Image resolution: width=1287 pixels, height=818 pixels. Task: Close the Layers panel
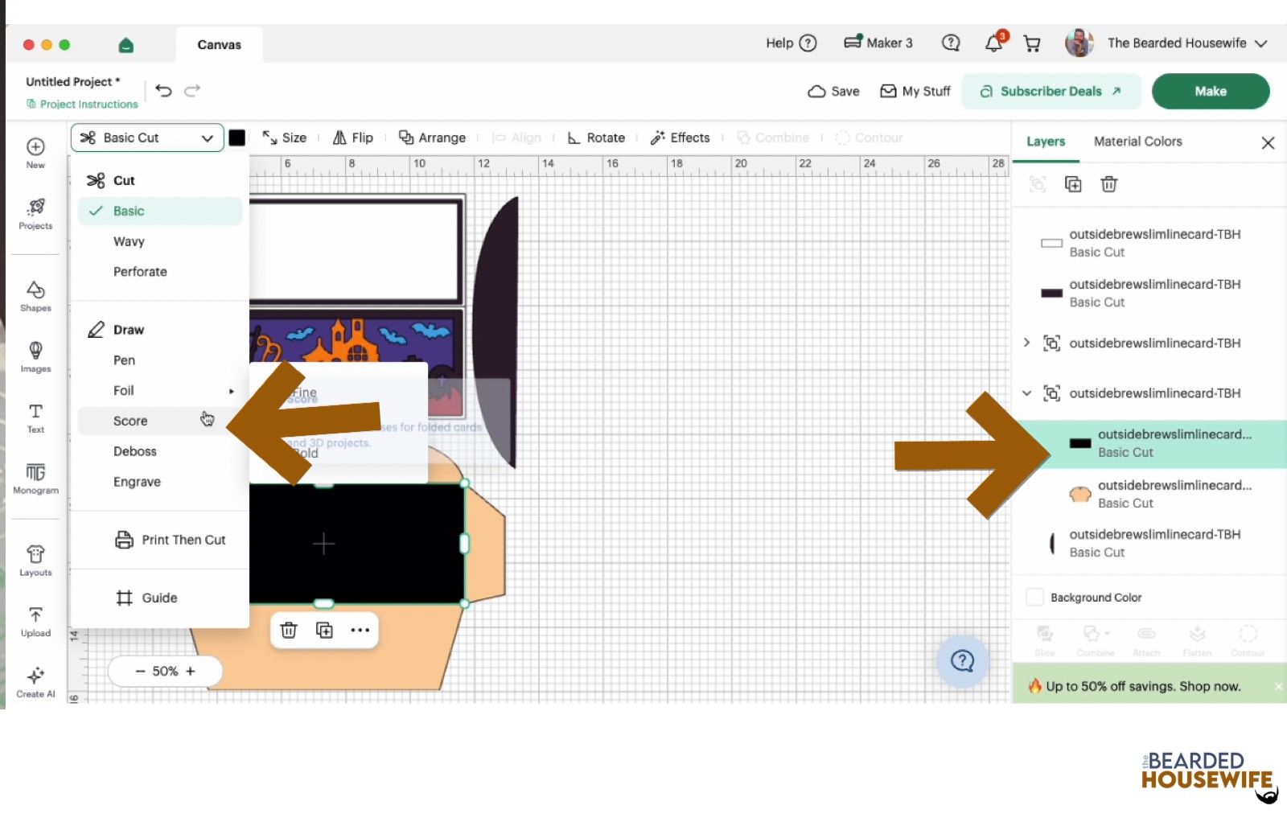pos(1268,142)
